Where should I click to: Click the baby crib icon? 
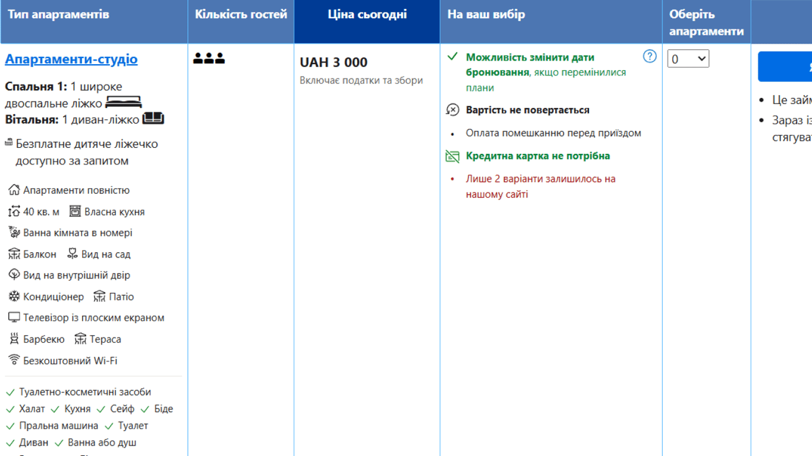[9, 143]
